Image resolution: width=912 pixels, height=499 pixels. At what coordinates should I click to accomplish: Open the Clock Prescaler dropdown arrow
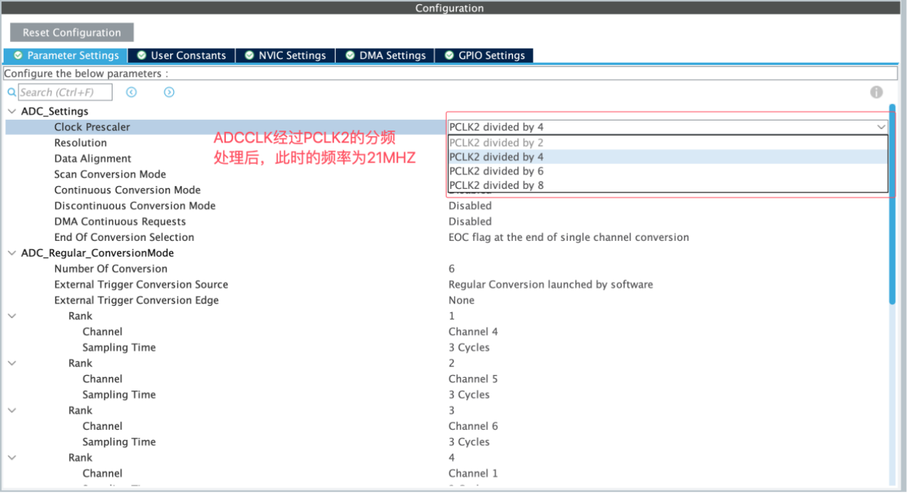pyautogui.click(x=881, y=127)
